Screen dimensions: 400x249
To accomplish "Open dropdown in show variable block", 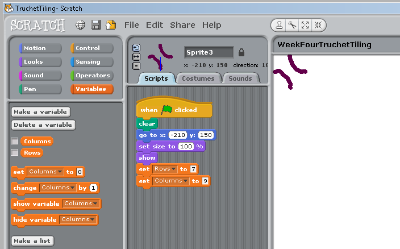I will [x=80, y=204].
